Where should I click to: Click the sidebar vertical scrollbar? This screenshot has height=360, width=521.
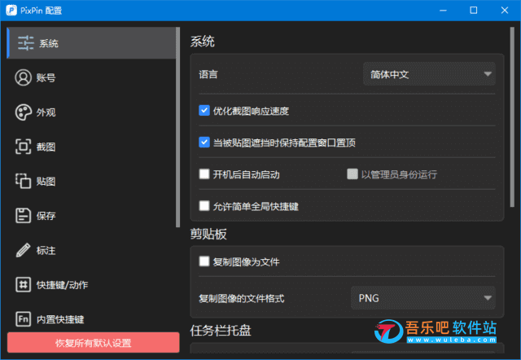[177, 127]
